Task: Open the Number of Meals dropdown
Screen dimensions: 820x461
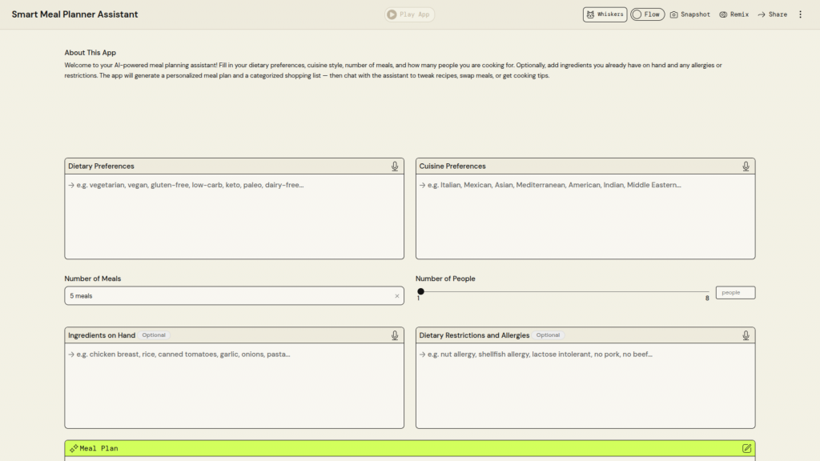Action: click(228, 296)
